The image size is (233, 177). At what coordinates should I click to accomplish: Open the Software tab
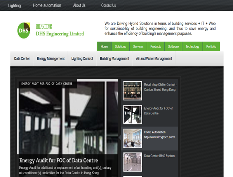pos(173,47)
